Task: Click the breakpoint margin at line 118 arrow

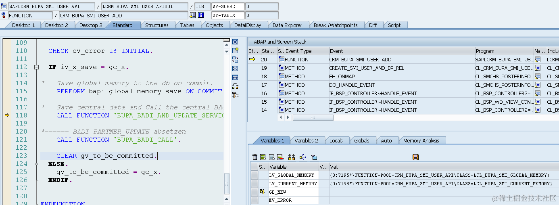Action: [x=7, y=115]
